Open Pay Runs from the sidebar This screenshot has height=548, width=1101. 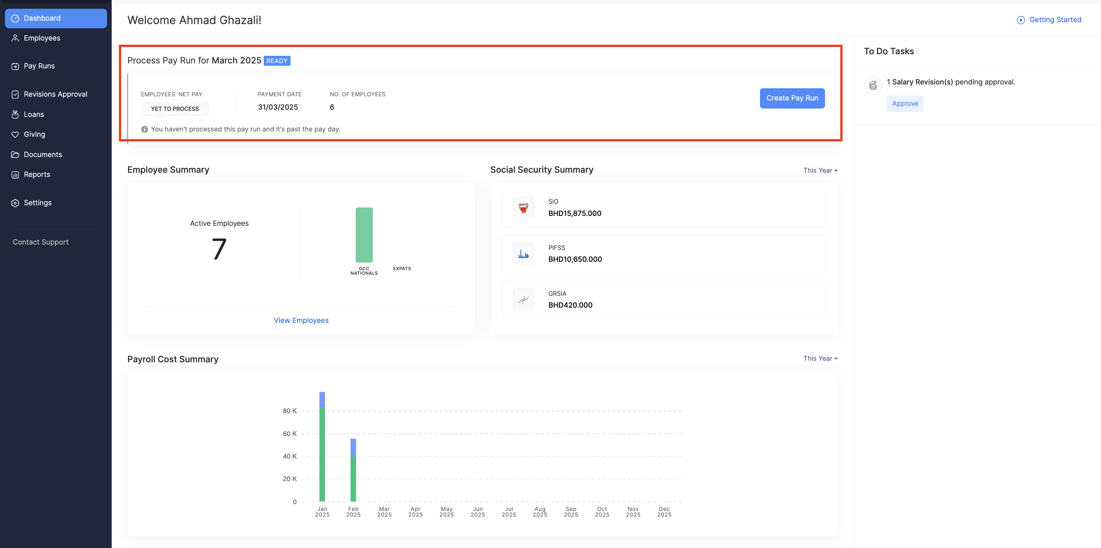click(x=39, y=66)
